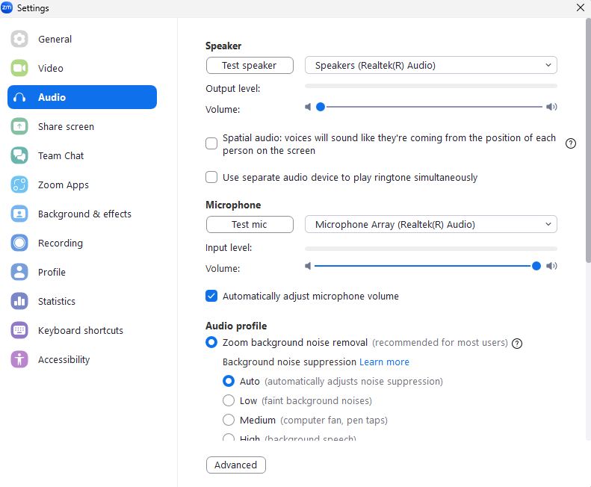
Task: Open Statistics settings
Action: (x=82, y=301)
